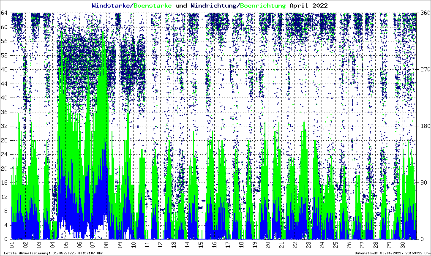Screen dimensions: 431x256
Task: Click the 56 label on the wind speed axis
Action: click(4, 41)
